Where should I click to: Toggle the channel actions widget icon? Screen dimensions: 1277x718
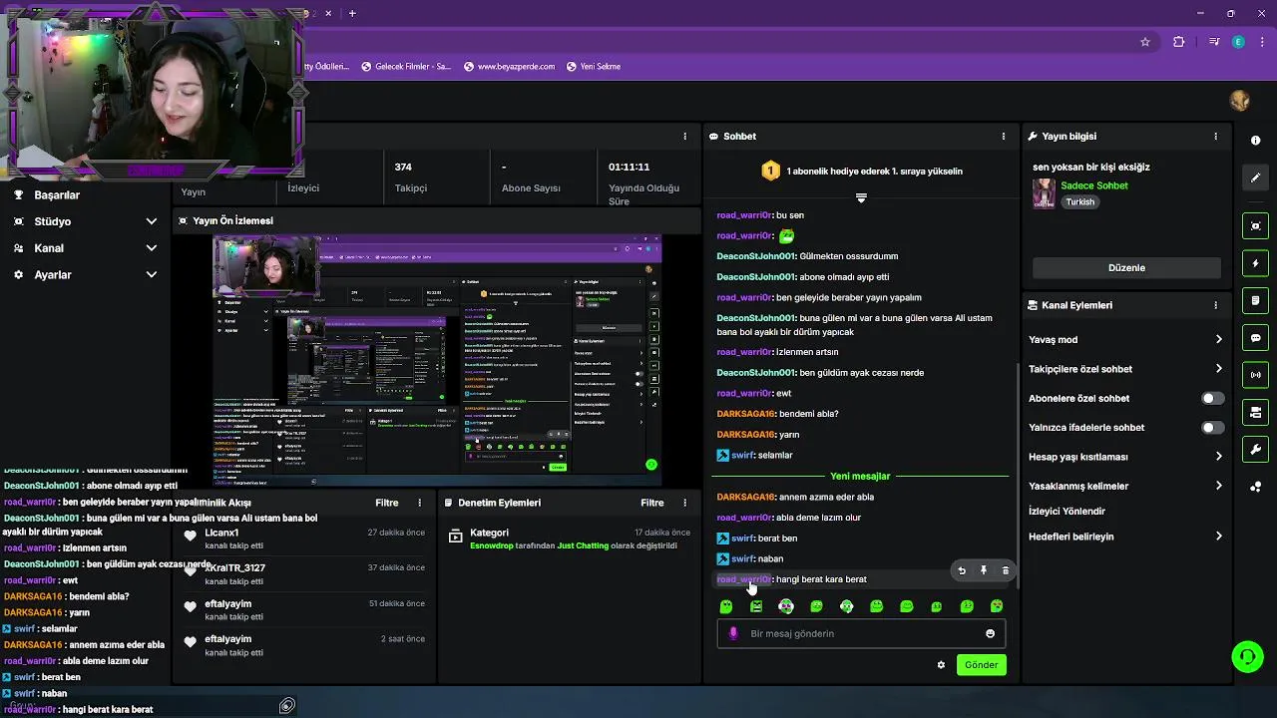[x=1256, y=412]
